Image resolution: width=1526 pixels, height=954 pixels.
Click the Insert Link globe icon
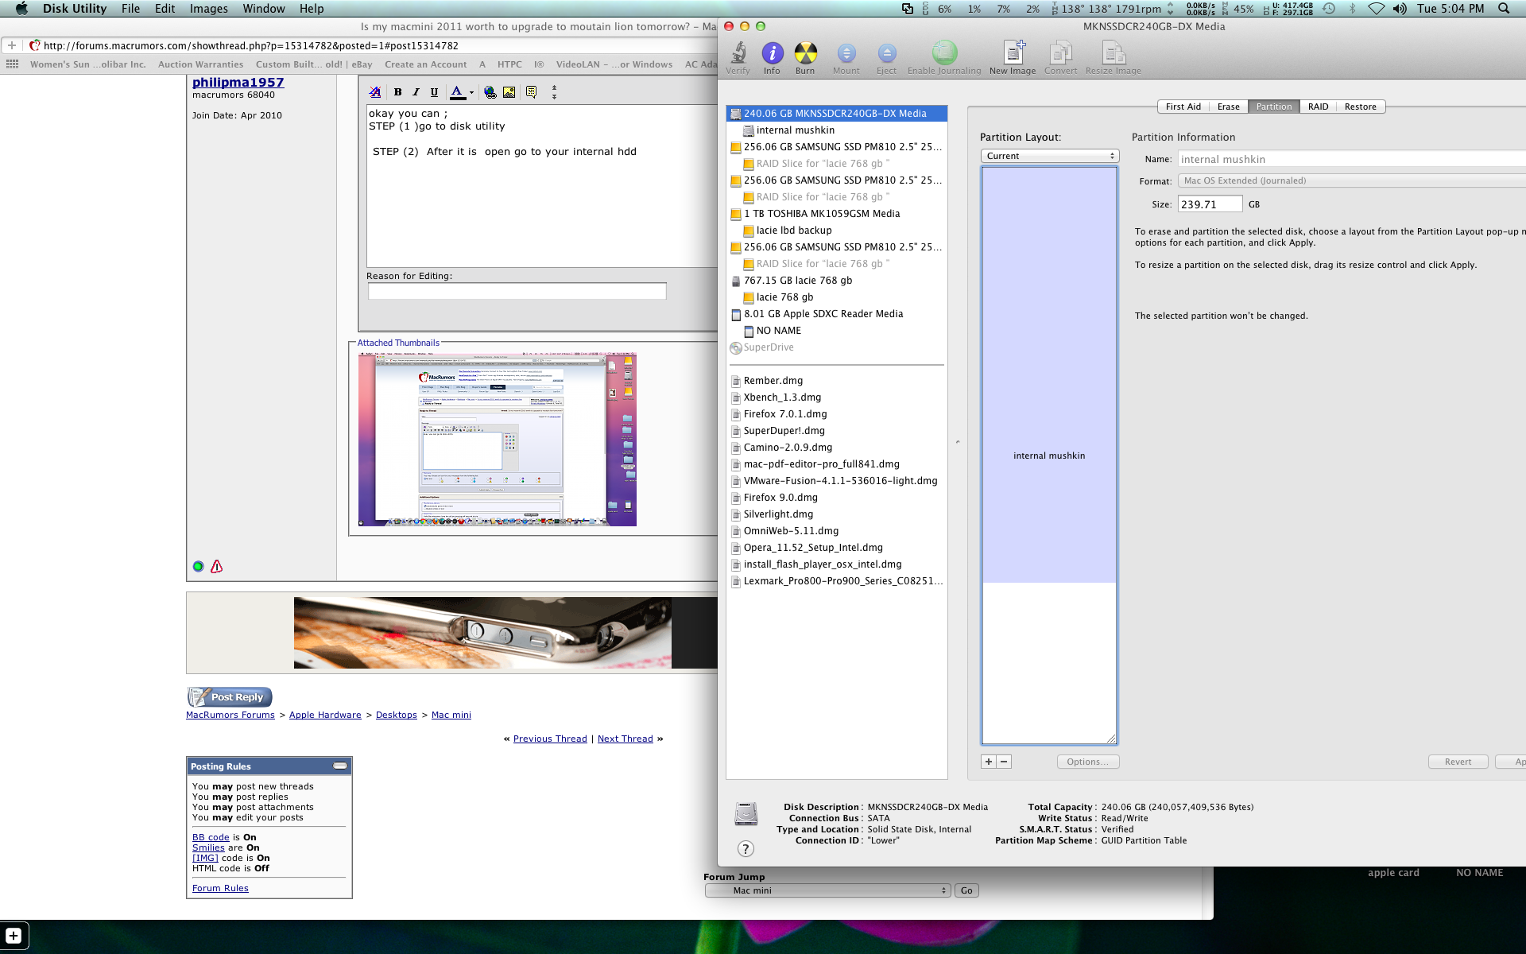(490, 92)
